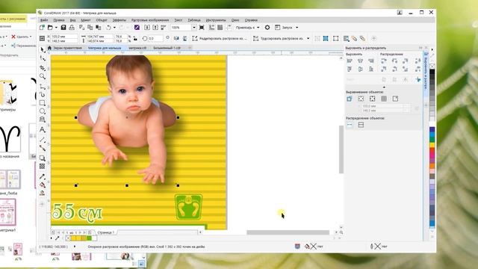Select the Text tool (letter A)
The image size is (478, 269).
[x=43, y=130]
